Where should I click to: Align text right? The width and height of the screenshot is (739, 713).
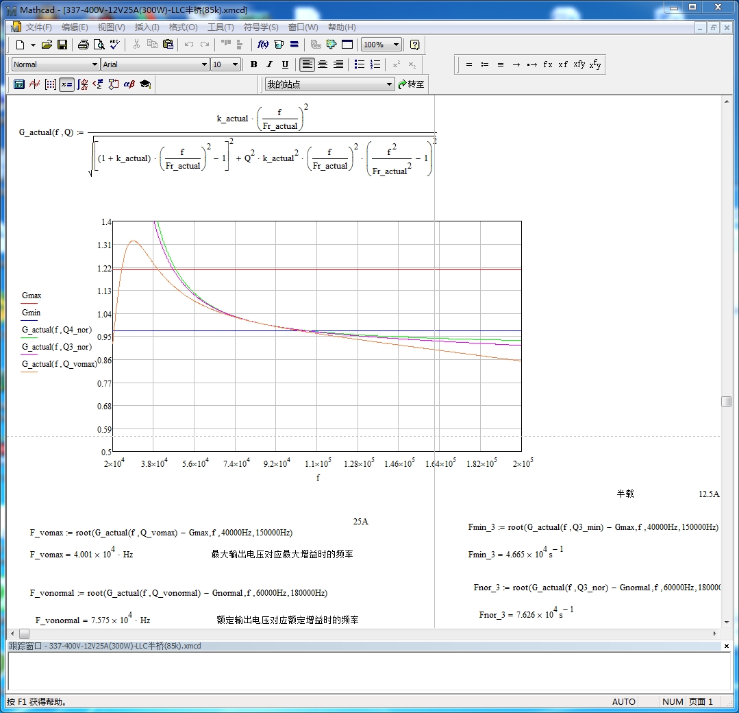(338, 64)
